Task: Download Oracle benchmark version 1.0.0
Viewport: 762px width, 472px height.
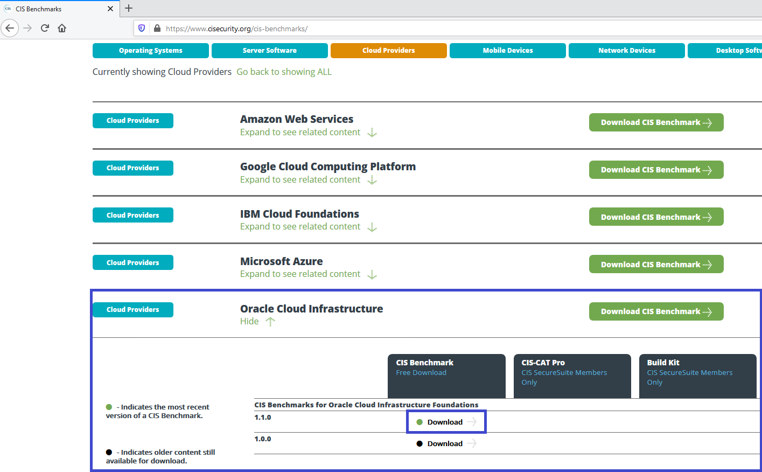Action: [444, 443]
